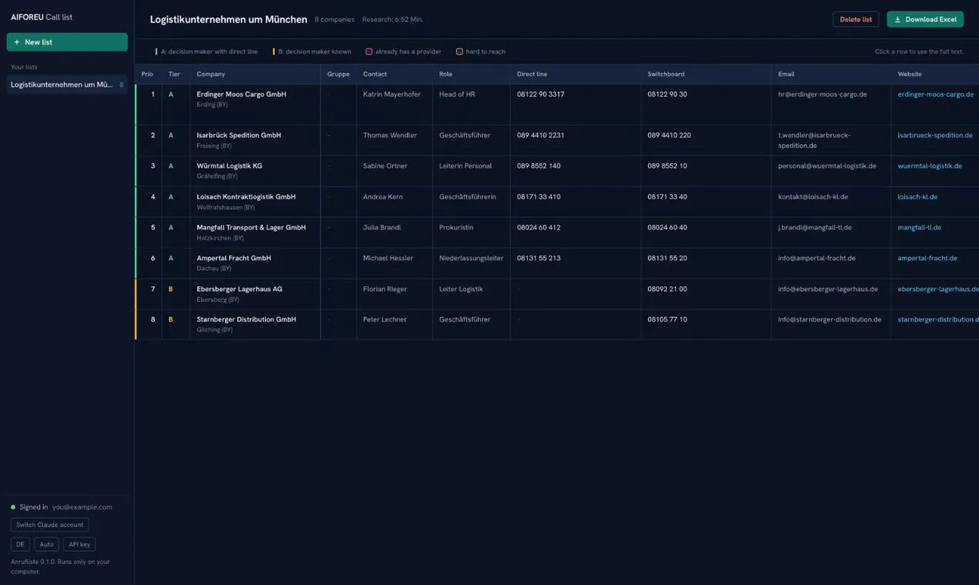The height and width of the screenshot is (585, 979).
Task: Click the red 'already has a provider' legend box
Action: click(368, 52)
